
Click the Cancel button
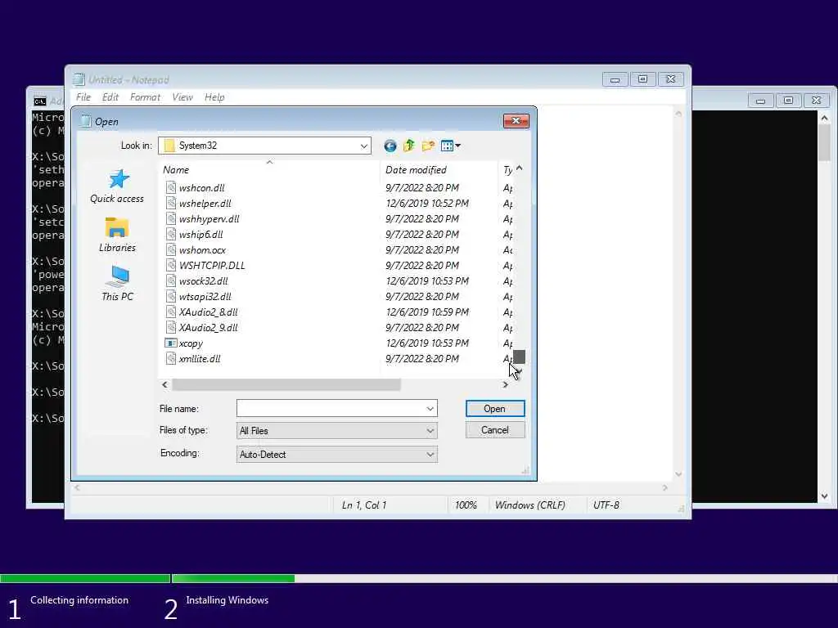pyautogui.click(x=495, y=430)
